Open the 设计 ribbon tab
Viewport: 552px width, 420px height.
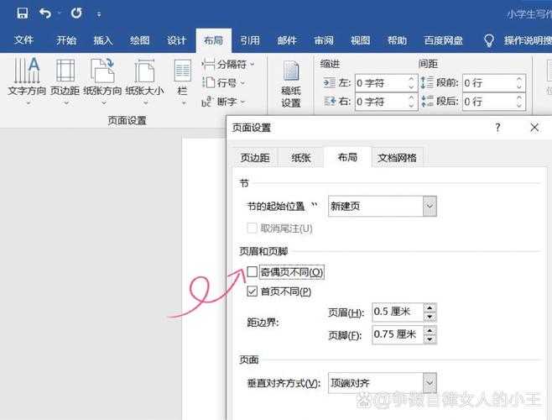[176, 40]
